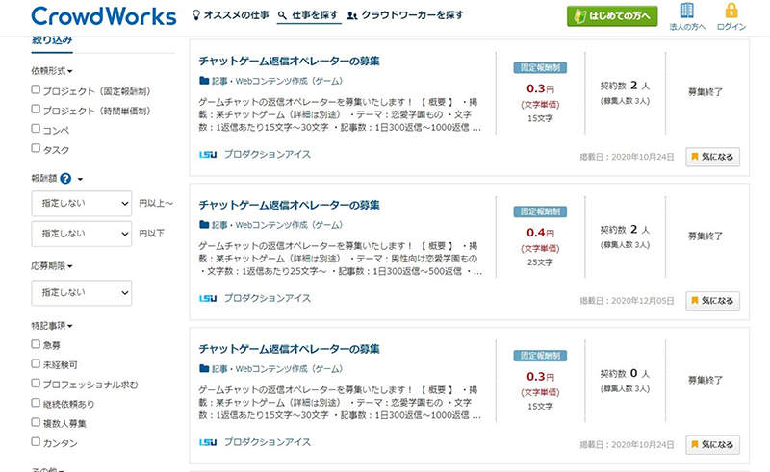770x472 pixels.
Task: Click the LSU company logo in second listing
Action: (207, 298)
